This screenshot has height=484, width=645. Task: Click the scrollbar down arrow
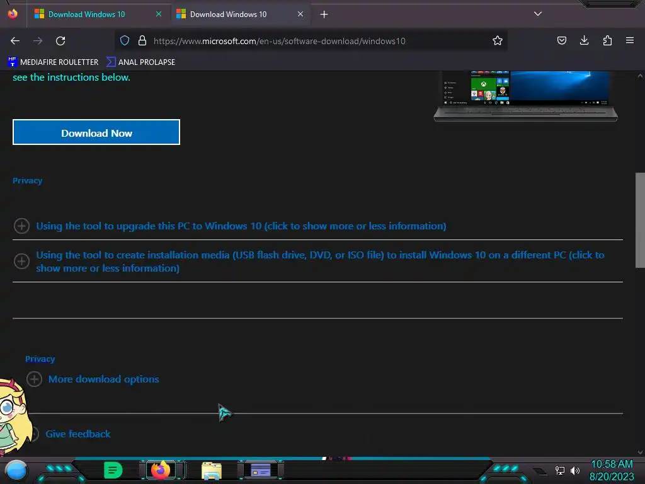[x=640, y=452]
